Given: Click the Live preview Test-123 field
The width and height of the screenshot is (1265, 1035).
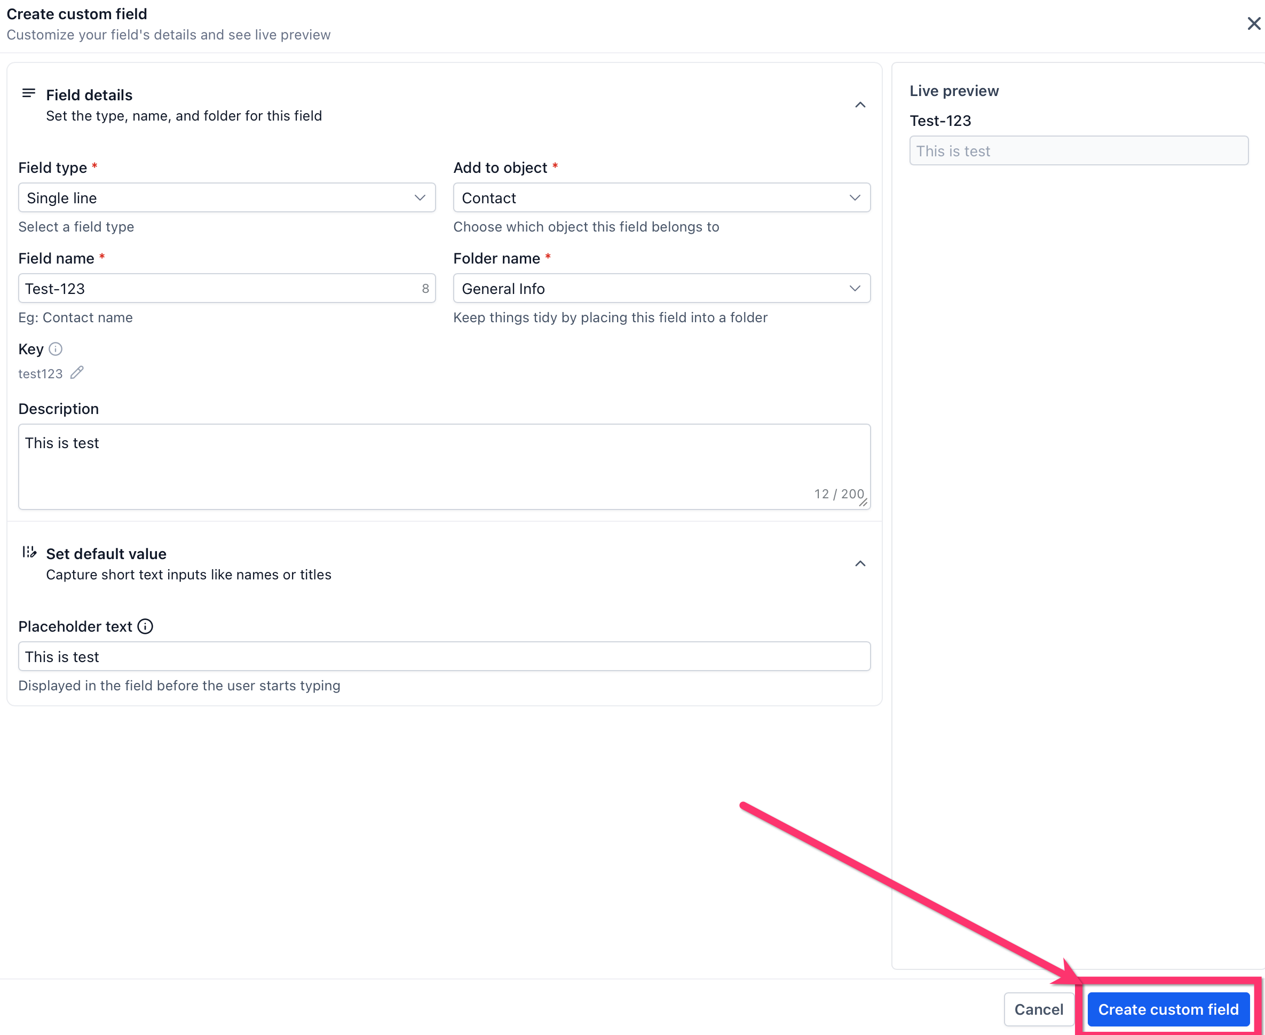Looking at the screenshot, I should (x=1078, y=151).
